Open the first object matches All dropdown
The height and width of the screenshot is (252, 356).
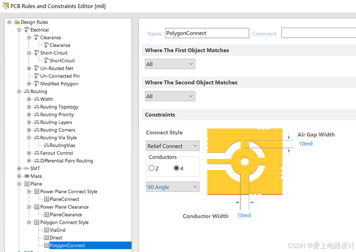tap(170, 64)
